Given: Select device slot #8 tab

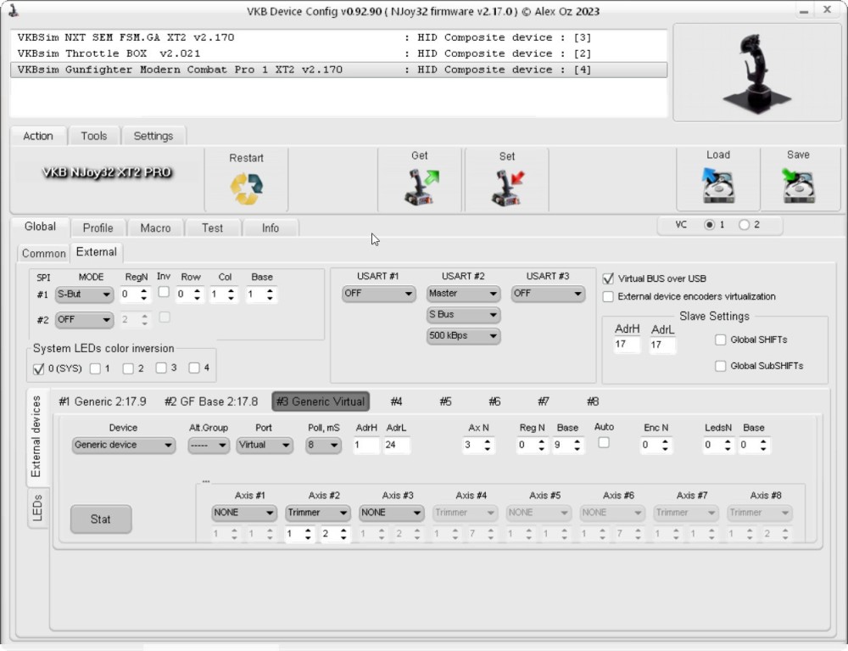Looking at the screenshot, I should click(593, 401).
